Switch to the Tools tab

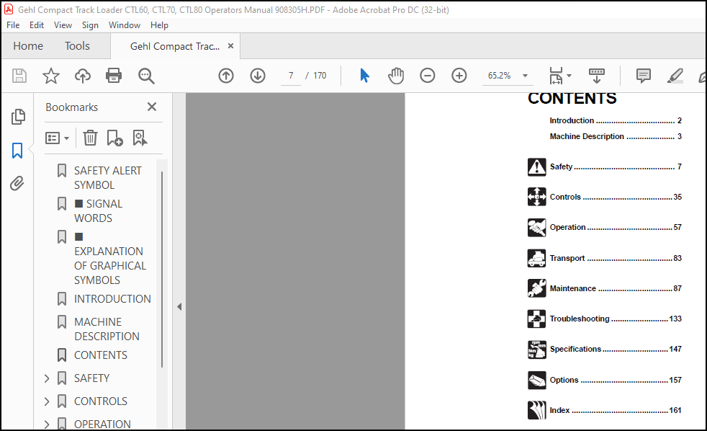click(x=77, y=45)
